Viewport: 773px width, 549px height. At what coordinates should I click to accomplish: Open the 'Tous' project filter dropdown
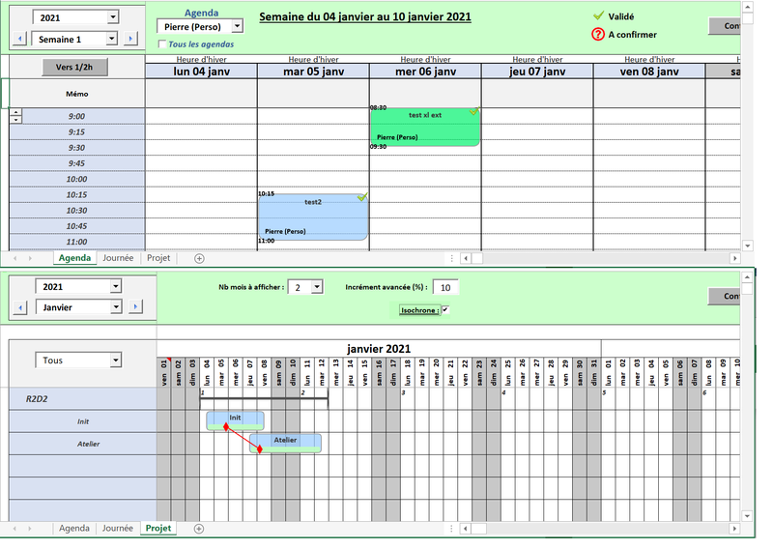pos(116,361)
